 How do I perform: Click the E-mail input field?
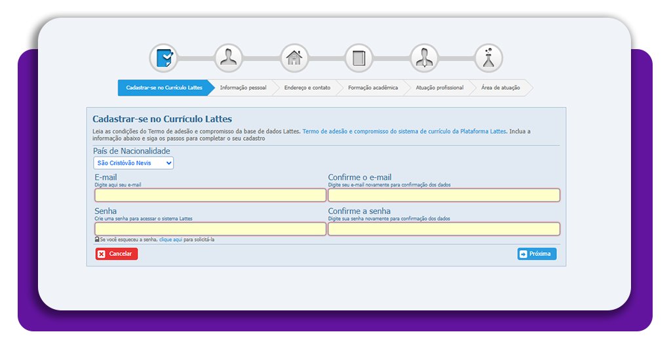click(x=210, y=195)
